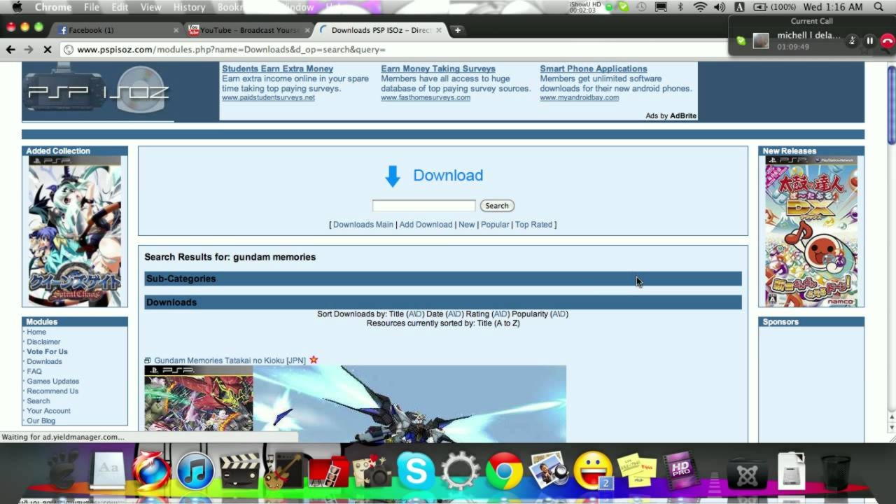Mute the microphone in Current Call popup

(852, 41)
